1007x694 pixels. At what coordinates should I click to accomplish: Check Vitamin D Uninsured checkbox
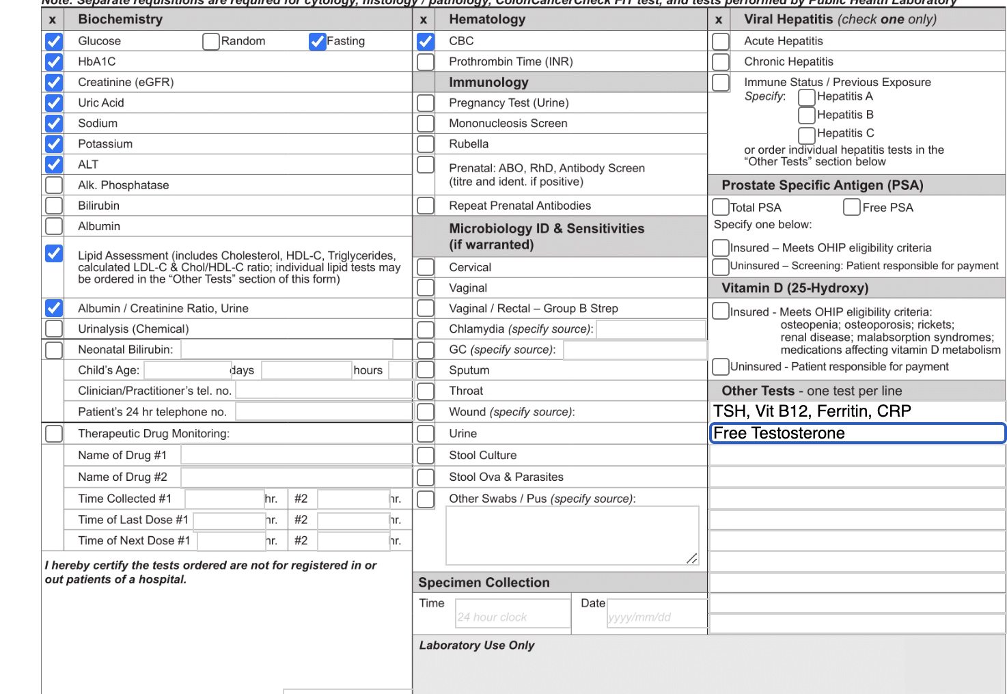pyautogui.click(x=721, y=367)
